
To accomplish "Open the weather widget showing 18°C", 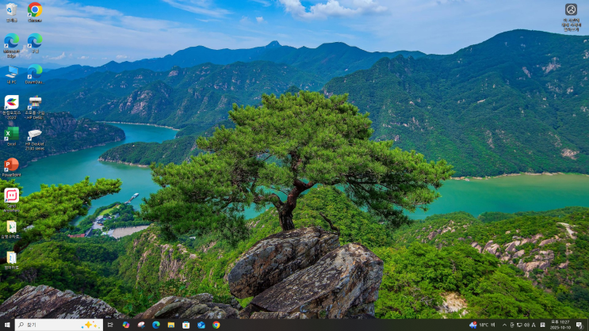I will [x=482, y=325].
